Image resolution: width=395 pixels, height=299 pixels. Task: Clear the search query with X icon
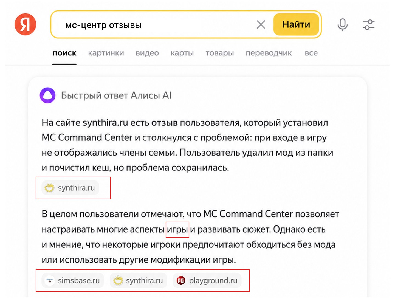pyautogui.click(x=261, y=25)
